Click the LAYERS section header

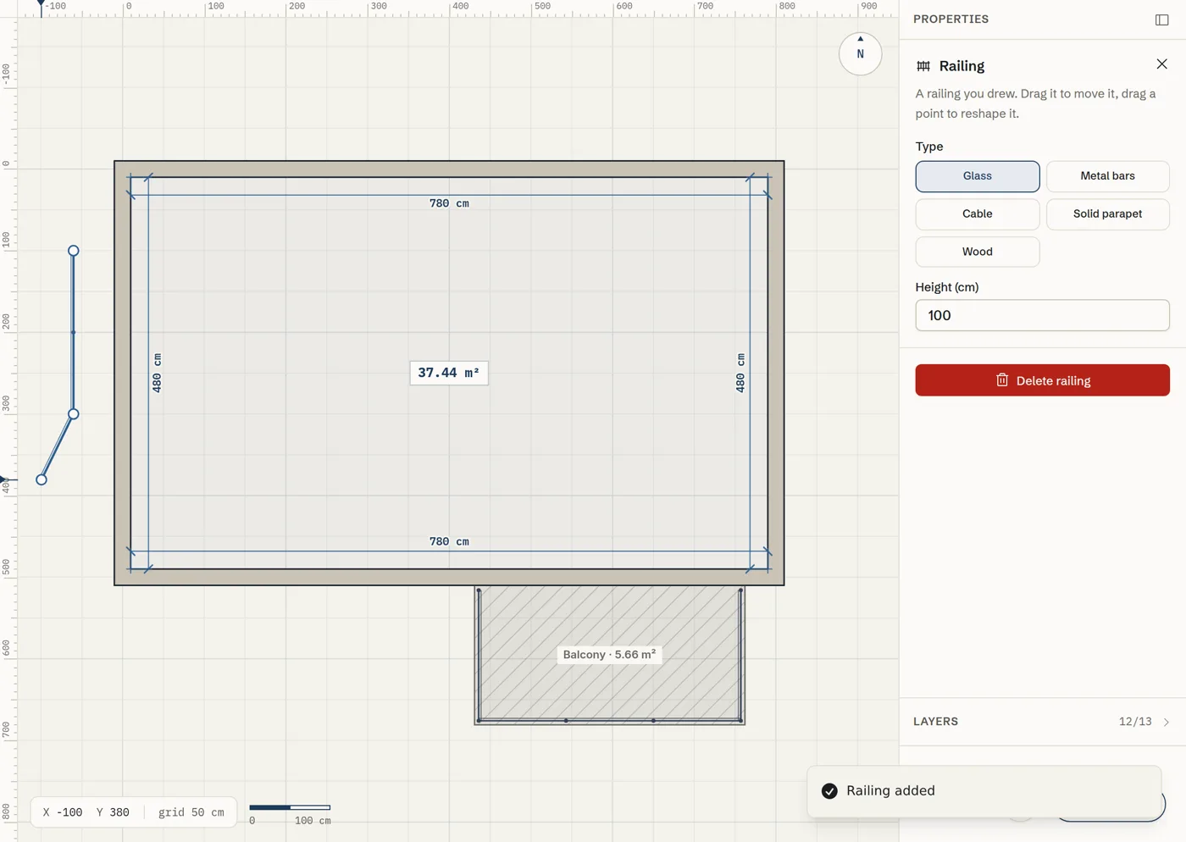coord(935,722)
